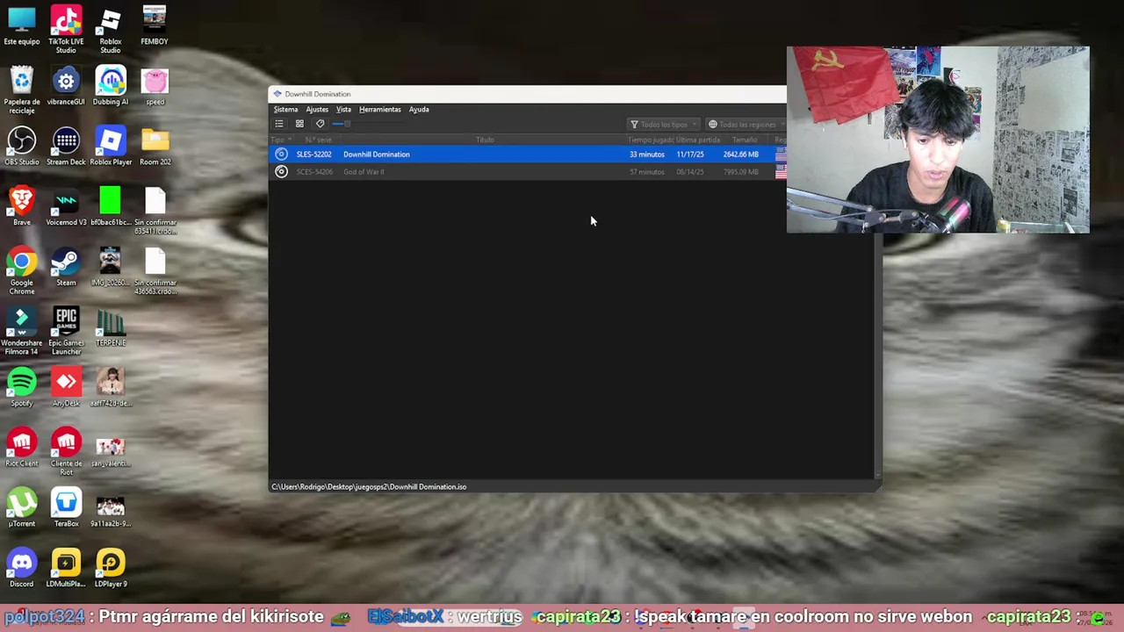Image resolution: width=1124 pixels, height=632 pixels.
Task: Launch Brave browser from desktop
Action: tap(22, 207)
